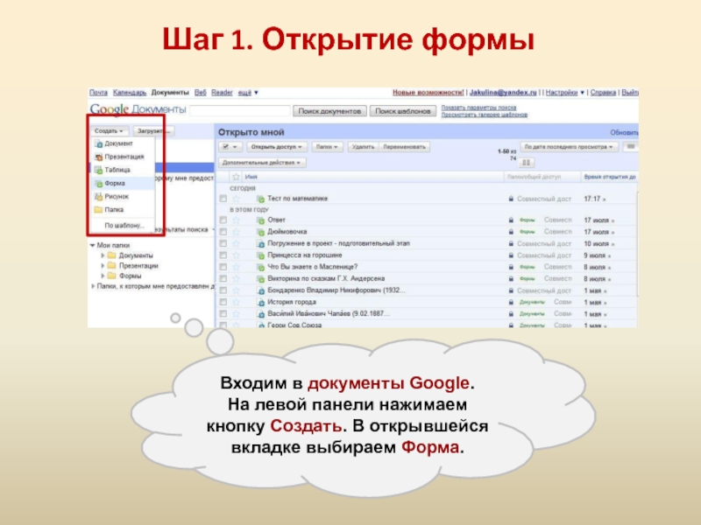The height and width of the screenshot is (525, 701).
Task: Click the Документы folder icon in Мои папки
Action: [112, 255]
